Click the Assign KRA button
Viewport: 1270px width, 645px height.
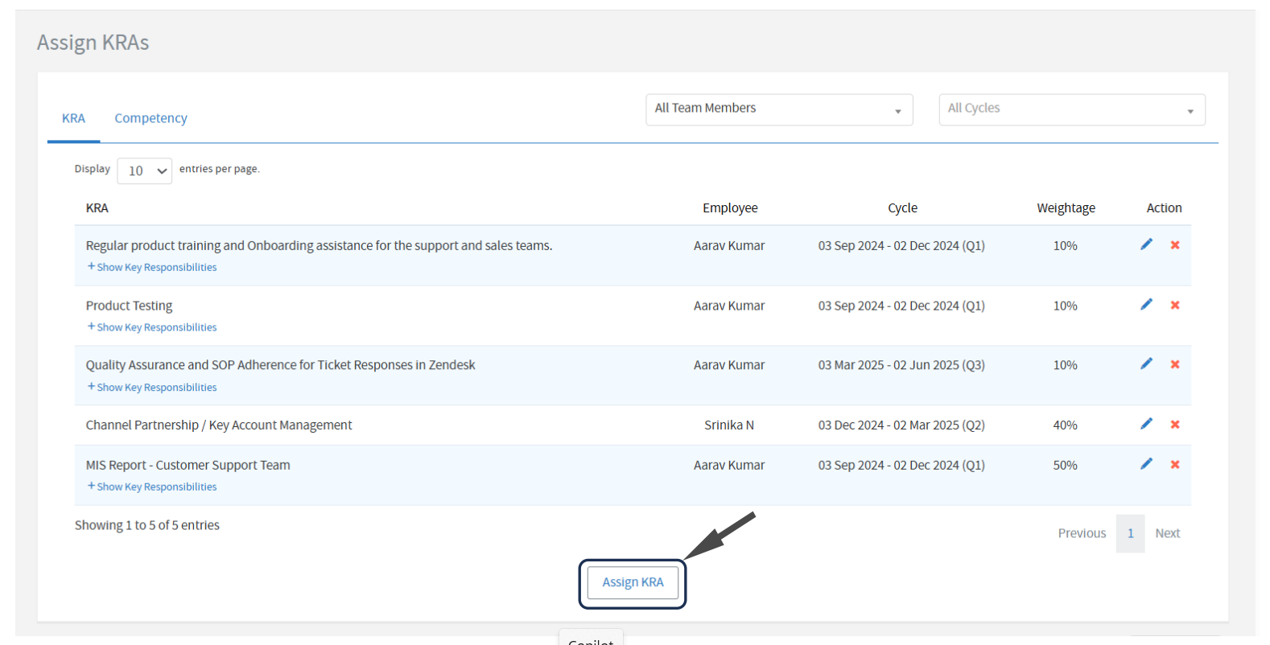[x=633, y=582]
